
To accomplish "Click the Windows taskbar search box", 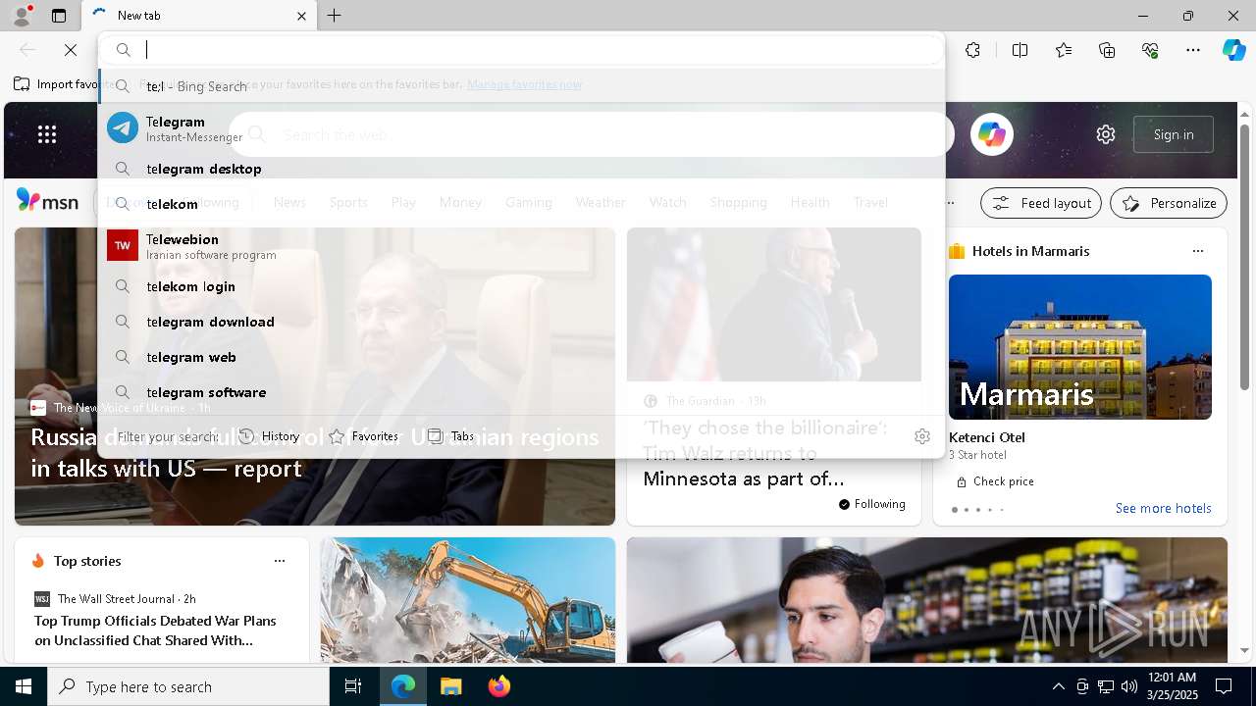I will (x=188, y=686).
